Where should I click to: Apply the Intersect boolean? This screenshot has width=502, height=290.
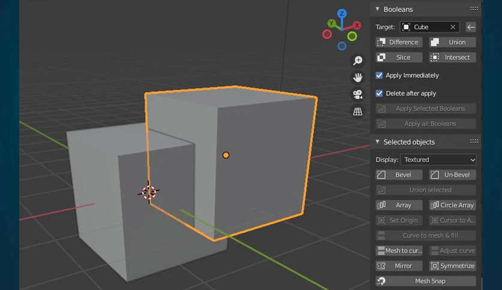(x=452, y=58)
